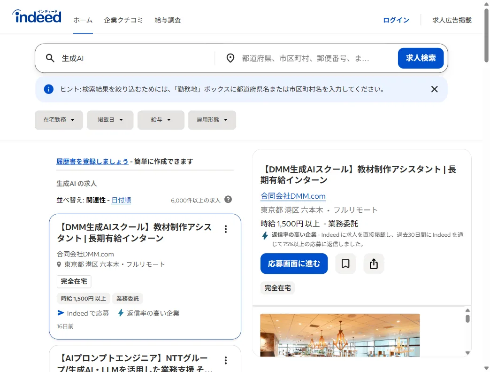Viewport: 490px width, 372px height.
Task: Click detail panel scroll-up arrow
Action: pyautogui.click(x=467, y=310)
